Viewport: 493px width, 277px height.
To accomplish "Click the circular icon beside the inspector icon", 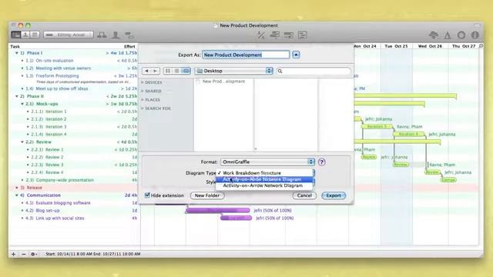I will tap(461, 35).
